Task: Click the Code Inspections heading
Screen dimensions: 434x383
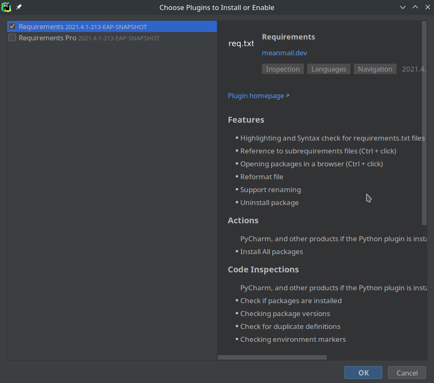Action: tap(263, 269)
